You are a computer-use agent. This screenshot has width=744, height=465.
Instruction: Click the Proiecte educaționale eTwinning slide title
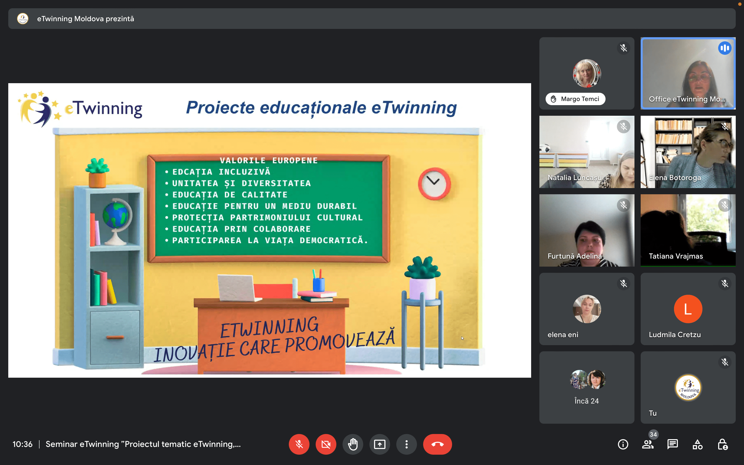[321, 108]
